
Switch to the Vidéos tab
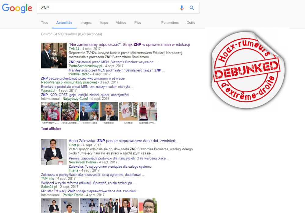pos(121,23)
